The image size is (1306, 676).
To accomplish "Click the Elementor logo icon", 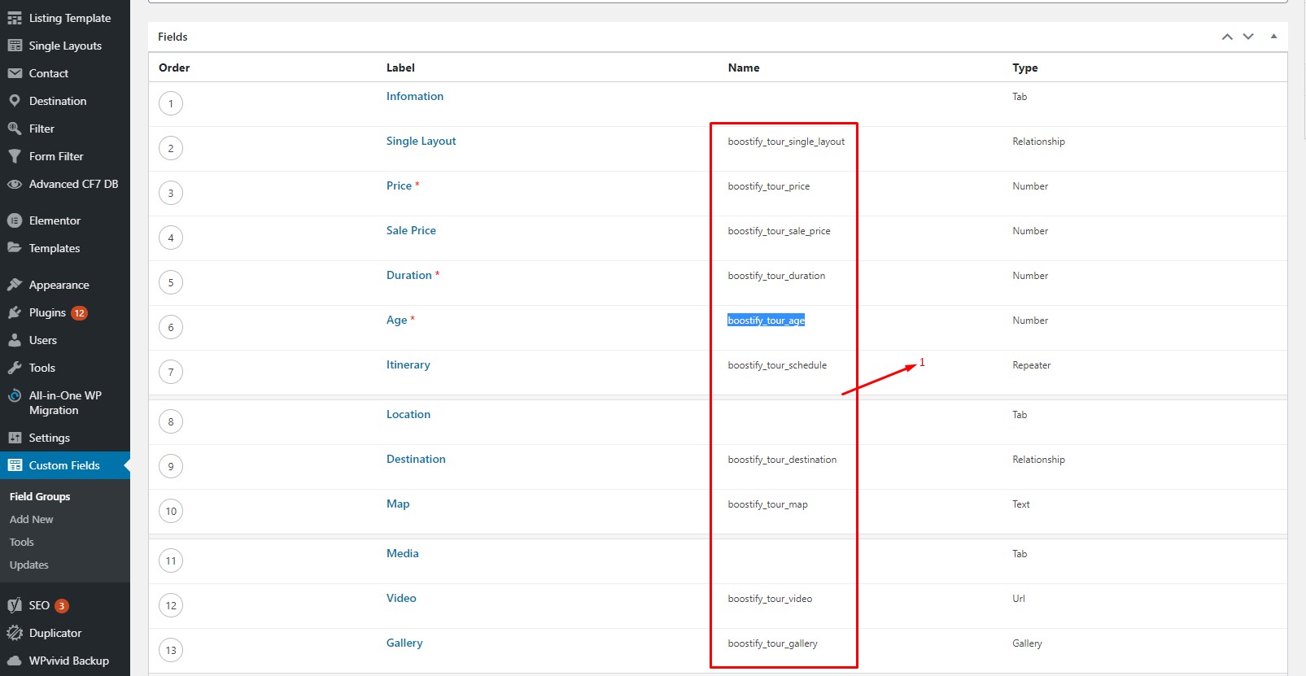I will tap(15, 220).
